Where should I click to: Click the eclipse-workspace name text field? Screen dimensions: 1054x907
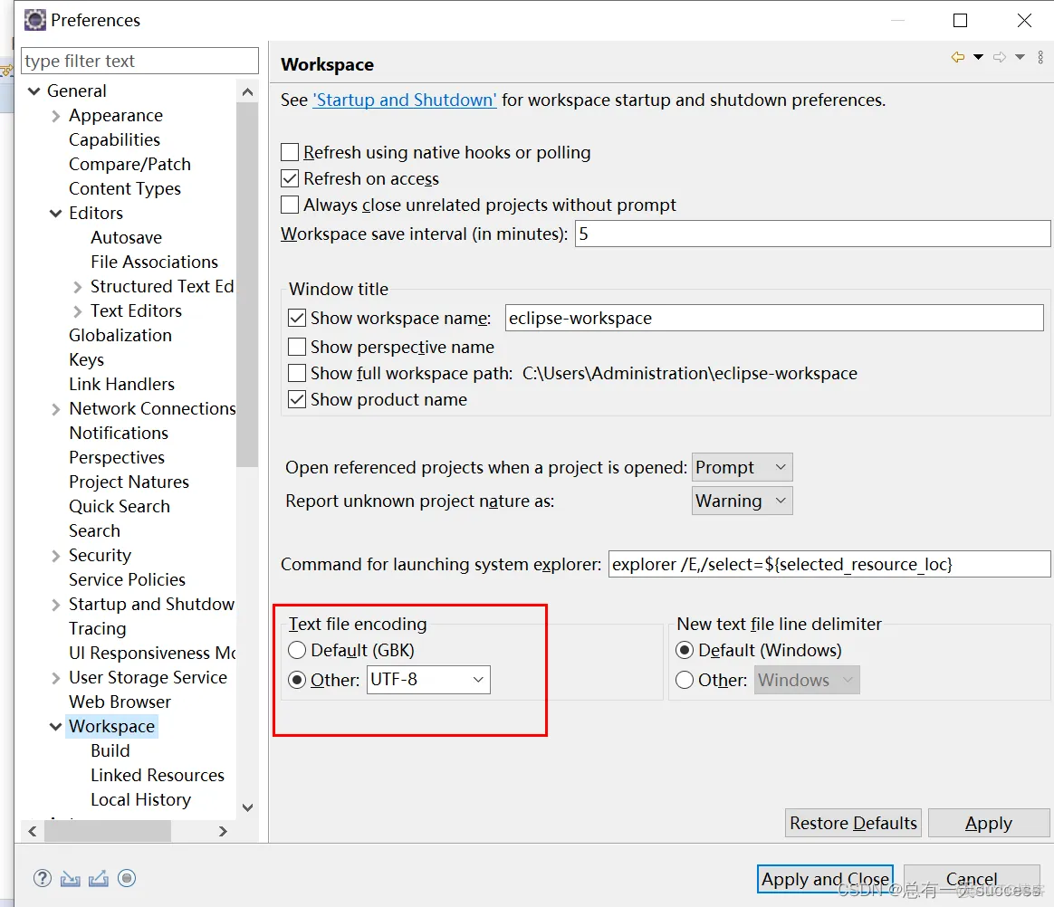(774, 317)
